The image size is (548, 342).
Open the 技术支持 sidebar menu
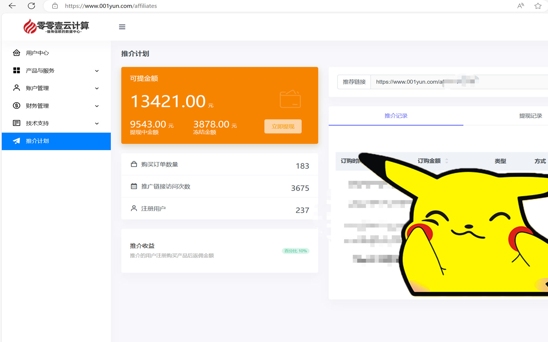pyautogui.click(x=56, y=123)
